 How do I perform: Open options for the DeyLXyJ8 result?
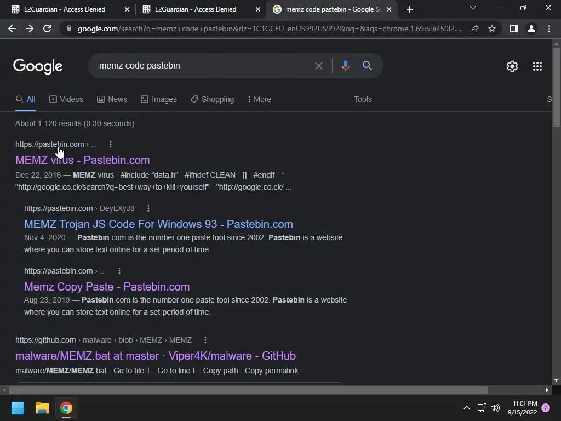point(148,208)
